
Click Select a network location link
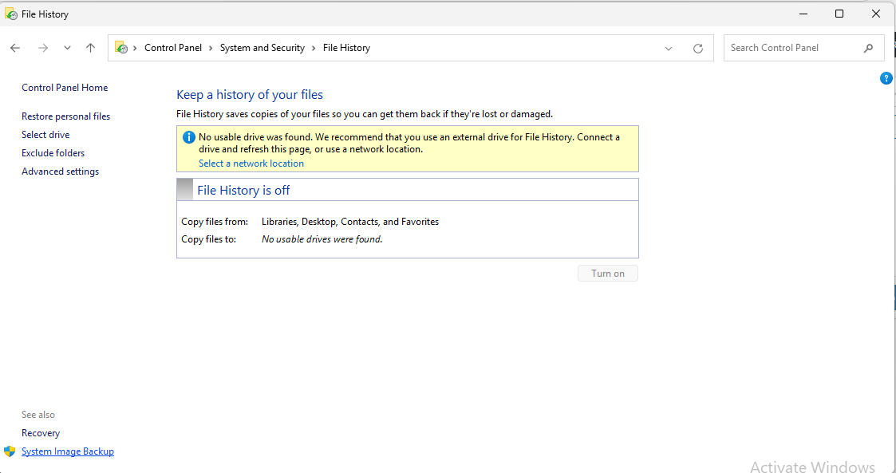[x=251, y=164]
